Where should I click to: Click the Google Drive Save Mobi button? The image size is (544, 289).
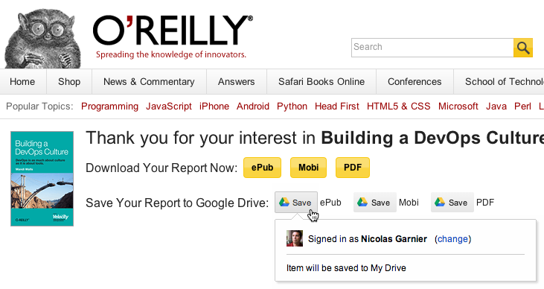374,202
